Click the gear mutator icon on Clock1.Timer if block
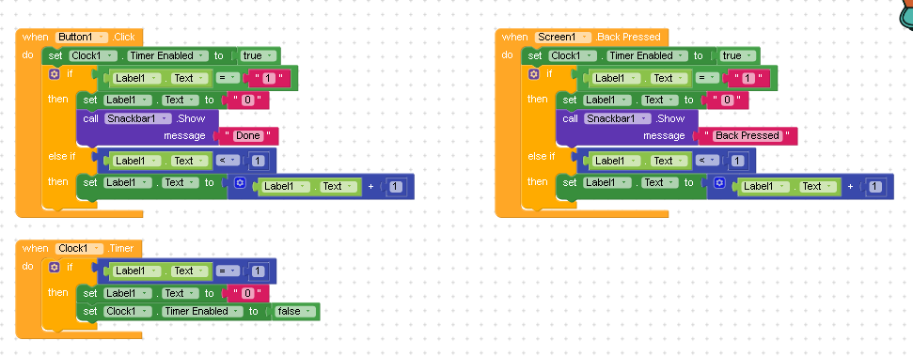This screenshot has width=913, height=356. (x=55, y=267)
